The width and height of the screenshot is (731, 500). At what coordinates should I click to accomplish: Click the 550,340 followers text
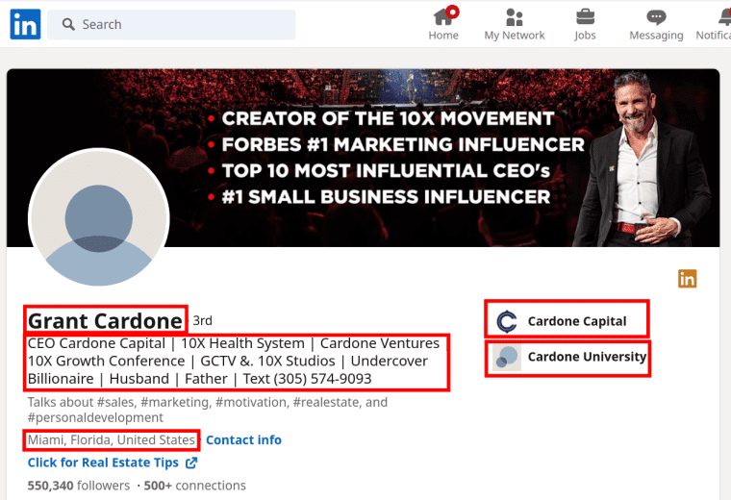coord(78,486)
